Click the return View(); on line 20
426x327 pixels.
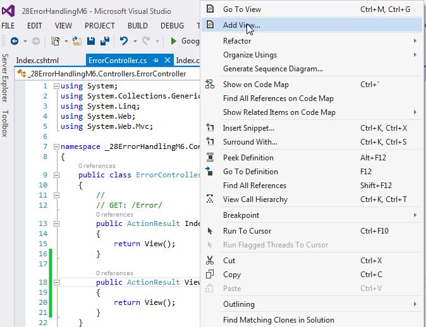coord(145,302)
